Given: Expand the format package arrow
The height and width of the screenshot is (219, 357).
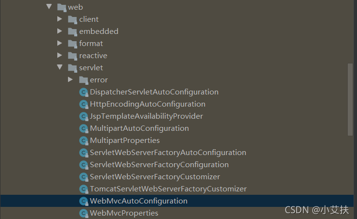Looking at the screenshot, I should click(x=60, y=43).
